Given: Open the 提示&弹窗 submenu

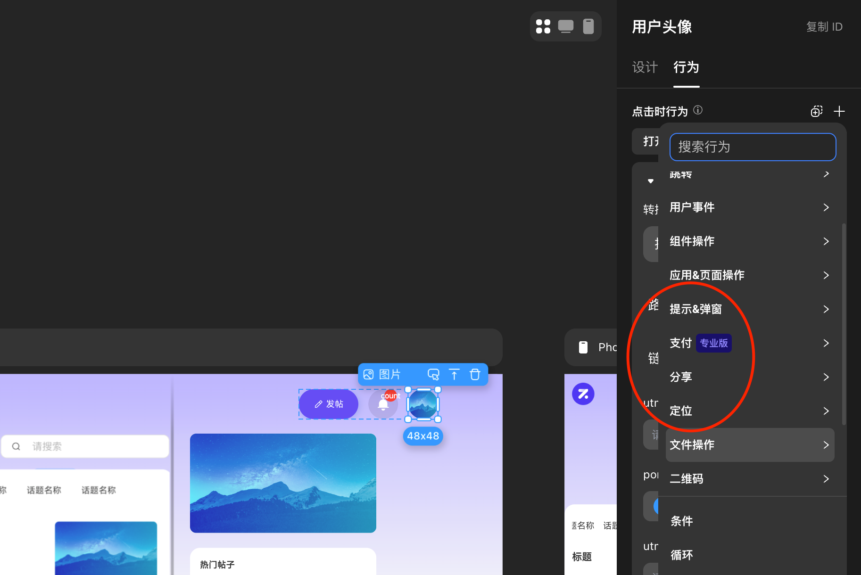Looking at the screenshot, I should point(749,309).
